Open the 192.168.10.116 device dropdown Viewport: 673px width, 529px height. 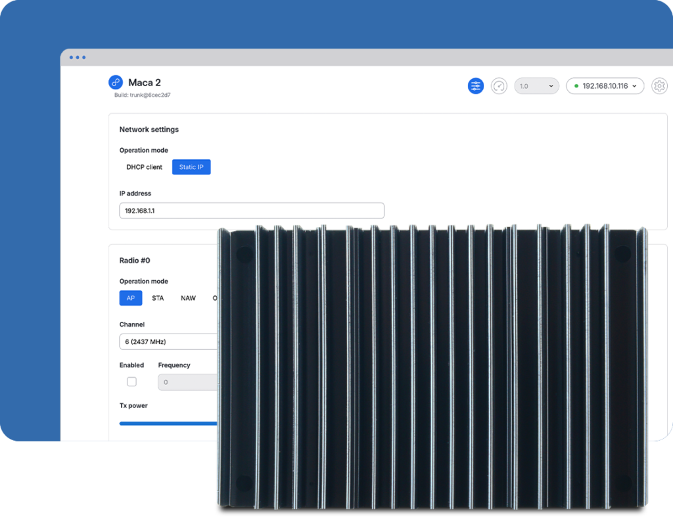605,86
